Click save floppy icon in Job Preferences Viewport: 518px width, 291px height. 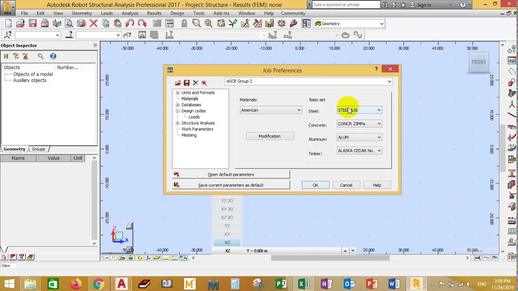(x=187, y=83)
